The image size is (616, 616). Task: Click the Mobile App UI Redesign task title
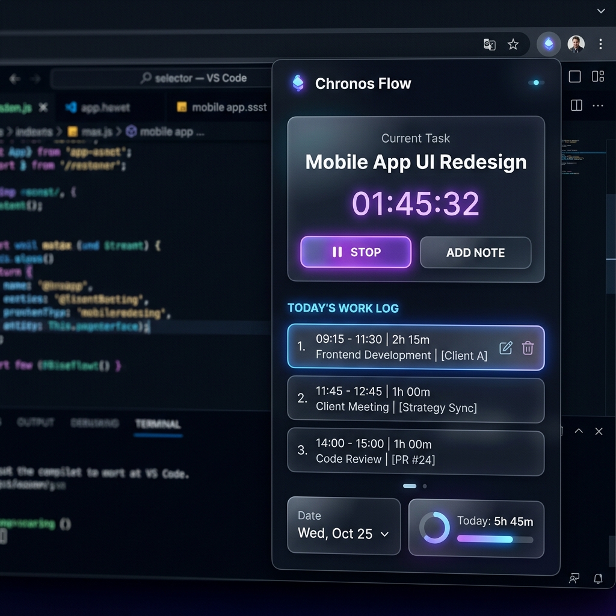(416, 162)
